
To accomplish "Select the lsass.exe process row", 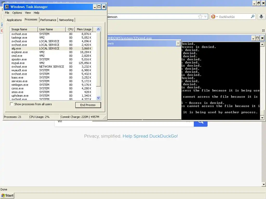I will click(51, 77).
